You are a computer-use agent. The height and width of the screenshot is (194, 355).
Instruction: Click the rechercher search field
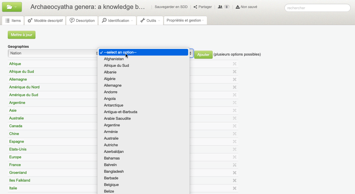[x=317, y=8]
